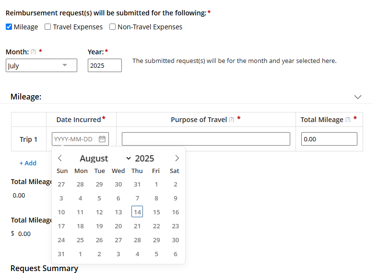Go to previous month in calendar
This screenshot has width=378, height=273.
click(60, 158)
